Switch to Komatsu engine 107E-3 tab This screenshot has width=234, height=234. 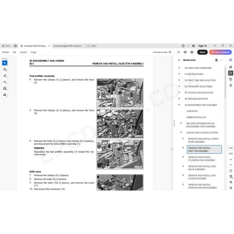[x=68, y=46]
